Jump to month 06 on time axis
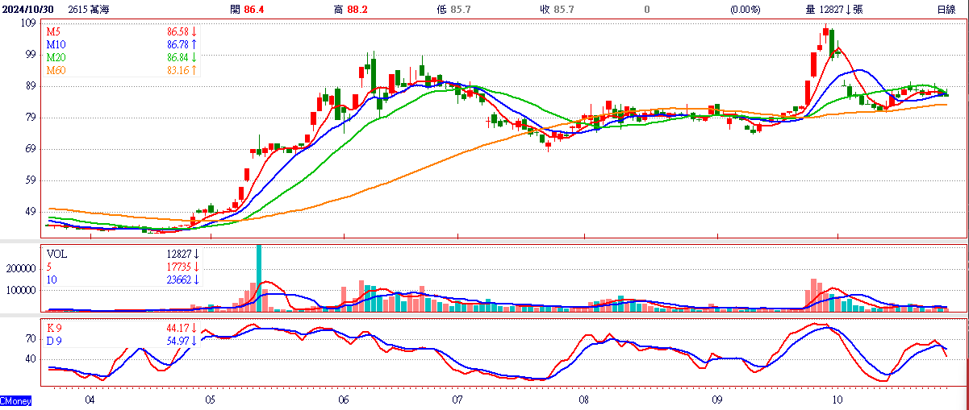The image size is (969, 410). tap(344, 399)
